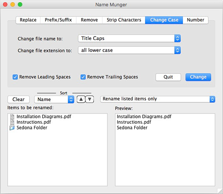The height and width of the screenshot is (194, 223).
Task: Apply renaming with the Change button
Action: (198, 77)
